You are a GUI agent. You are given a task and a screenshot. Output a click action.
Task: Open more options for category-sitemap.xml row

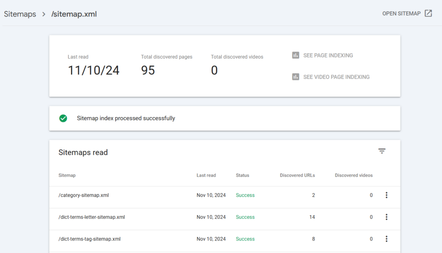pos(386,195)
